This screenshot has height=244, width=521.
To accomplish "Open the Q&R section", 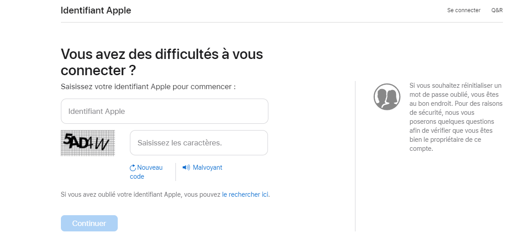I will [x=497, y=10].
